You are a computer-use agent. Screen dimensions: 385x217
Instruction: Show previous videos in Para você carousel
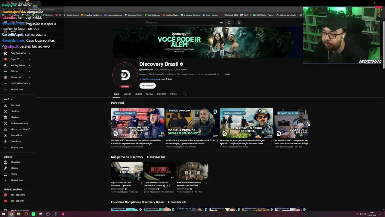(x=111, y=123)
